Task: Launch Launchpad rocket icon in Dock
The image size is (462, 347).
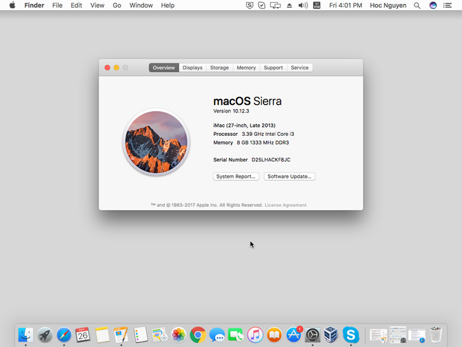Action: coord(45,335)
